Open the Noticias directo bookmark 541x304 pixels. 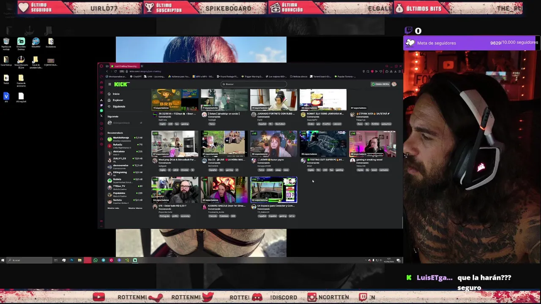tap(298, 76)
